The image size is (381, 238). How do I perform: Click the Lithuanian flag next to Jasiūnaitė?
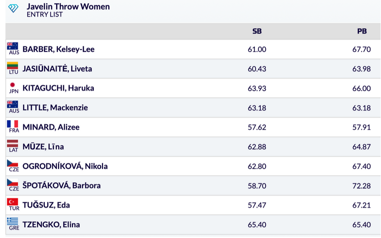(13, 66)
